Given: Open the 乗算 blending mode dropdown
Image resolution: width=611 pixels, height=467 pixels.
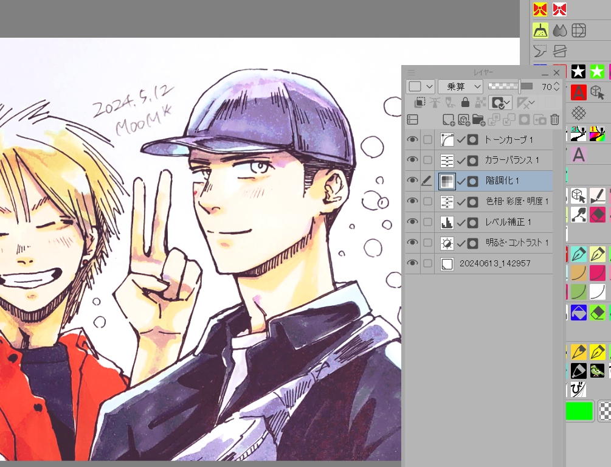Looking at the screenshot, I should [x=460, y=86].
